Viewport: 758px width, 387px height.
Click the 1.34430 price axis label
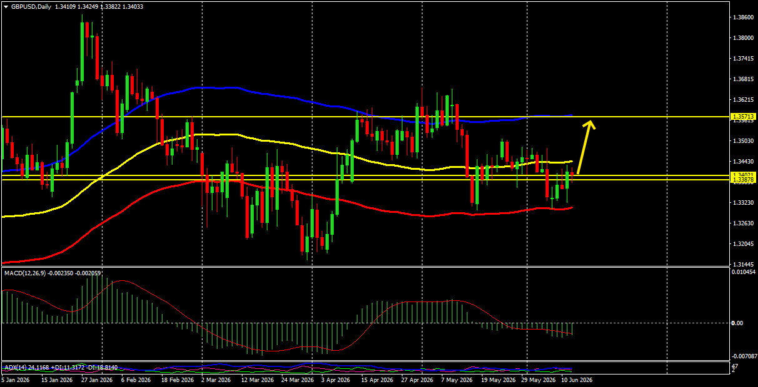(x=744, y=162)
